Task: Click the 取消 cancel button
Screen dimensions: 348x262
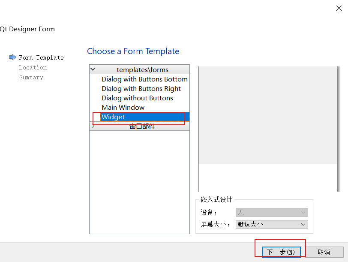Action: tap(324, 252)
